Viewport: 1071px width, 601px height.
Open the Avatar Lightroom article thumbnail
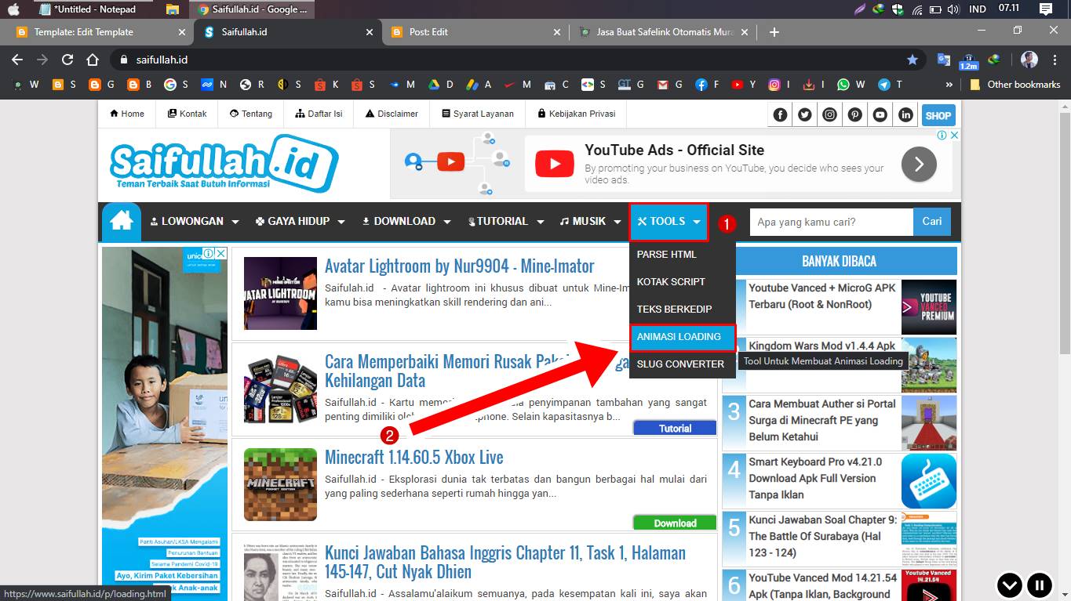click(280, 294)
